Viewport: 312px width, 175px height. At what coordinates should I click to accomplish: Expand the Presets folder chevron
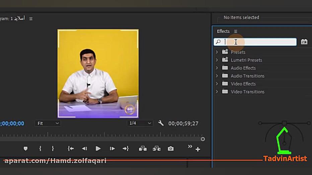pyautogui.click(x=217, y=52)
